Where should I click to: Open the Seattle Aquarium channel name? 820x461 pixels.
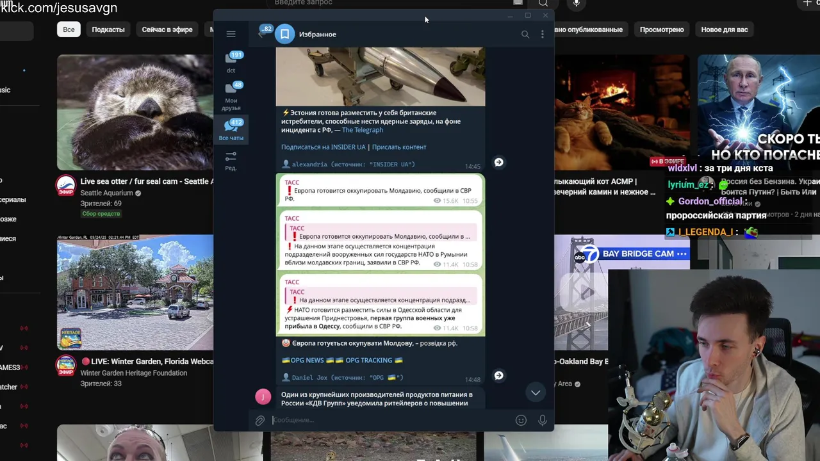coord(106,193)
